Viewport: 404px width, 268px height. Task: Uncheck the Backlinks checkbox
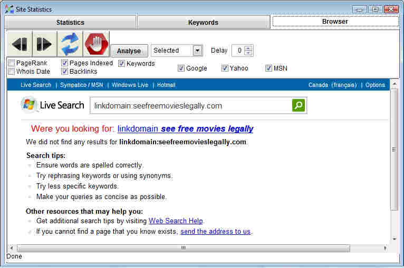[65, 72]
